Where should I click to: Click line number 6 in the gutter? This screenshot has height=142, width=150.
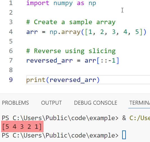coord(11,51)
